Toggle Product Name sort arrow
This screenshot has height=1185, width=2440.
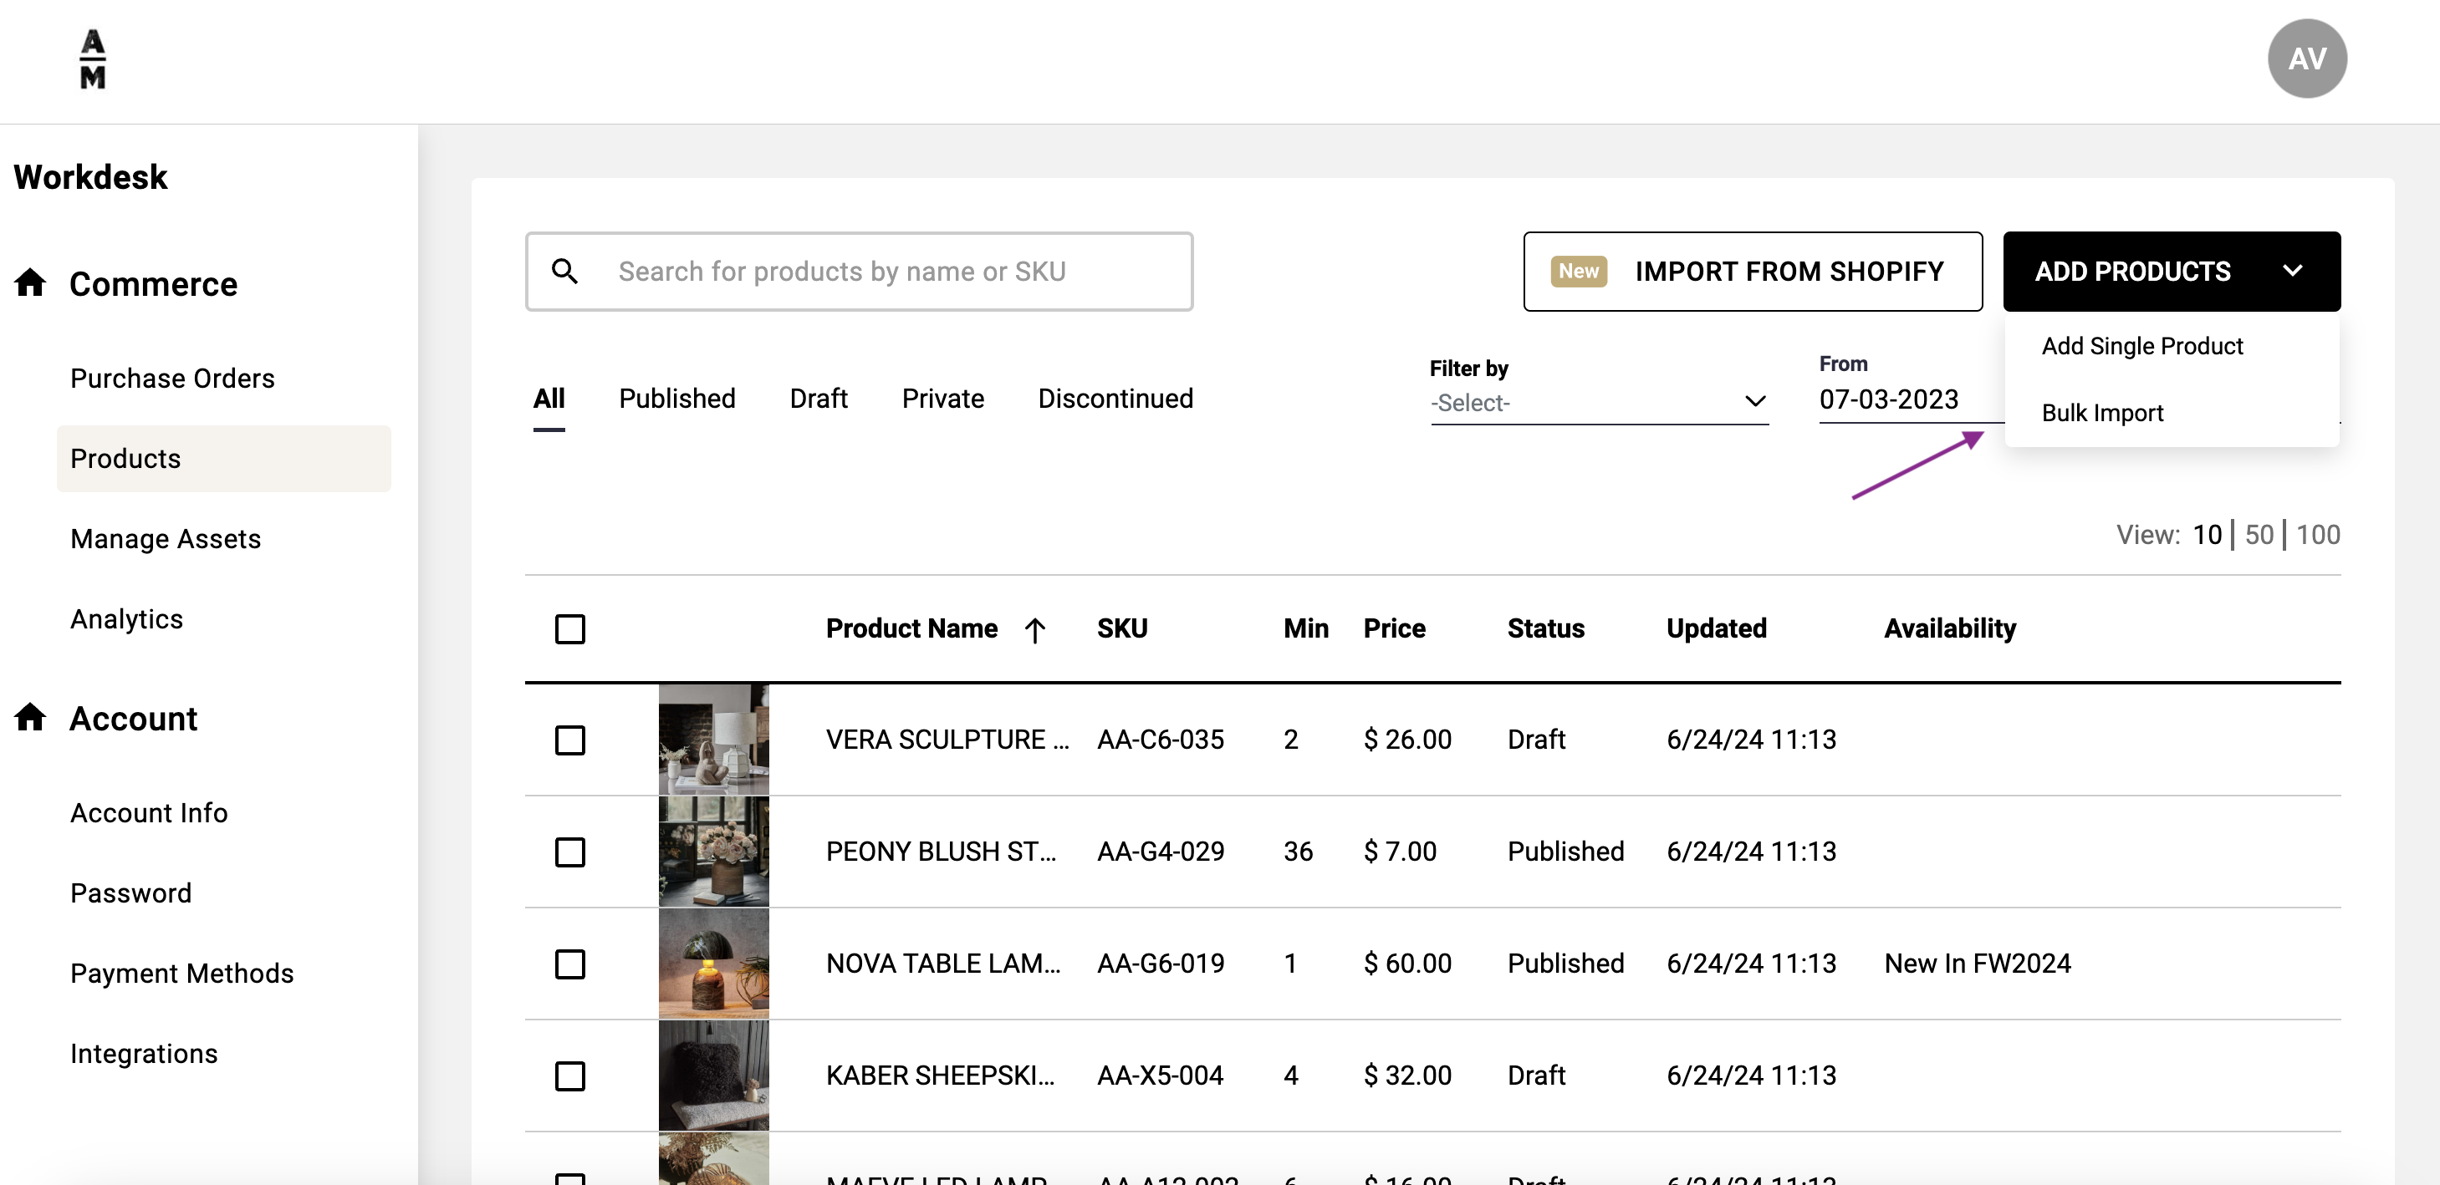click(x=1034, y=629)
